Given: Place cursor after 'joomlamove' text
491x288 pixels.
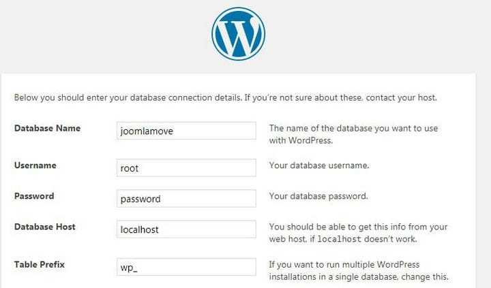Looking at the screenshot, I should tap(173, 131).
